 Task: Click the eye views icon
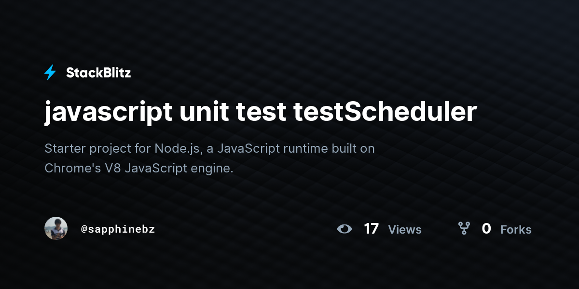pos(345,229)
